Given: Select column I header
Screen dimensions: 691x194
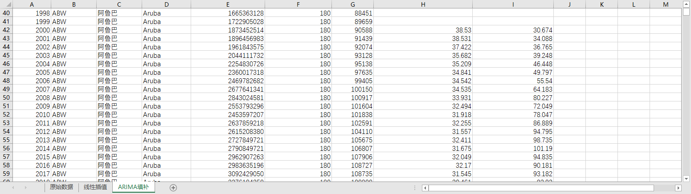Looking at the screenshot, I should point(513,4).
